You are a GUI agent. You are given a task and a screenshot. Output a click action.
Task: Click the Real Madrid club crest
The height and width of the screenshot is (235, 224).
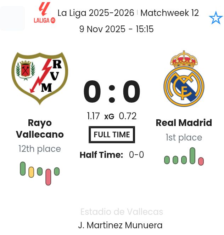(x=184, y=79)
